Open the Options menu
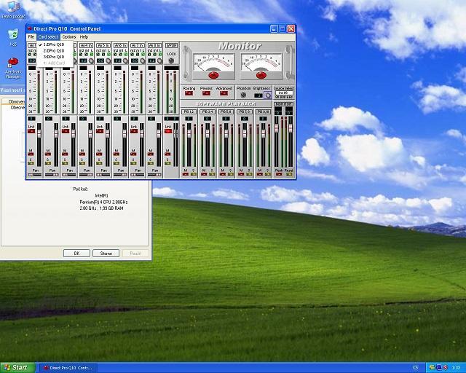This screenshot has height=373, width=466. pos(69,37)
